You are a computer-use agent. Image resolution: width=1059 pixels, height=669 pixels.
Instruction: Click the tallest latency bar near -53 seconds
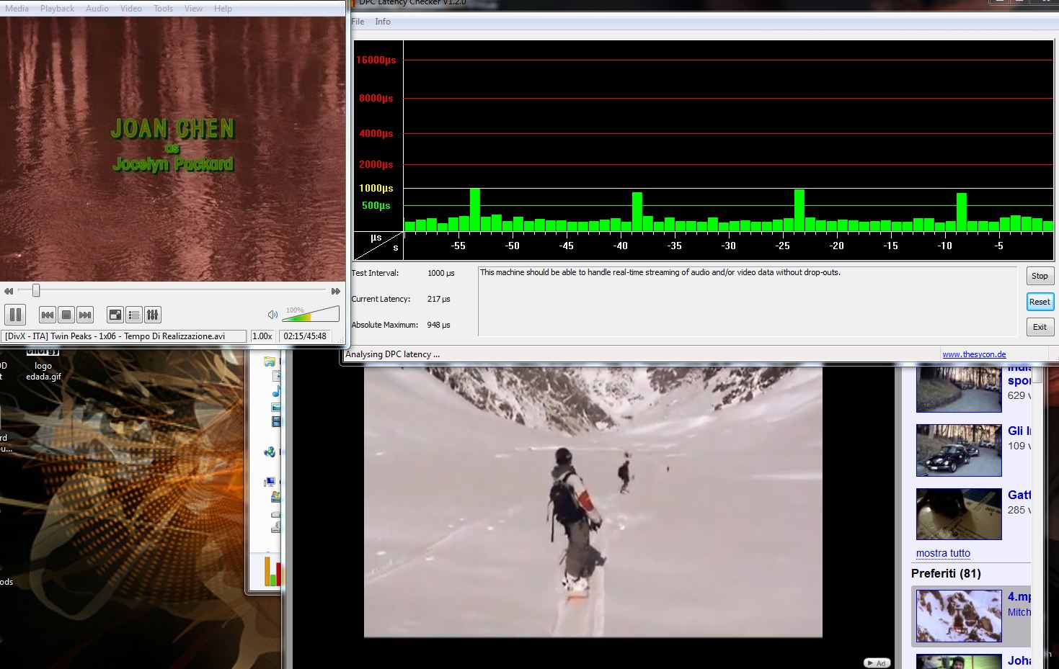474,210
